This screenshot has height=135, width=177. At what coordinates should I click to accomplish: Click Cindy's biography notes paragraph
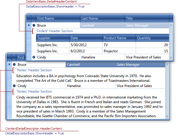89,107
